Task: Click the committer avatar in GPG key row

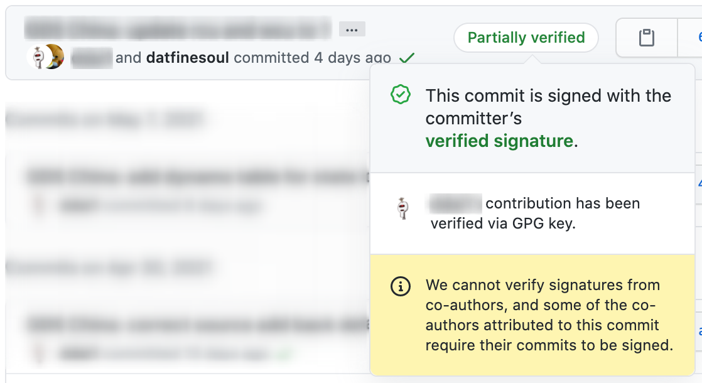Action: click(402, 208)
